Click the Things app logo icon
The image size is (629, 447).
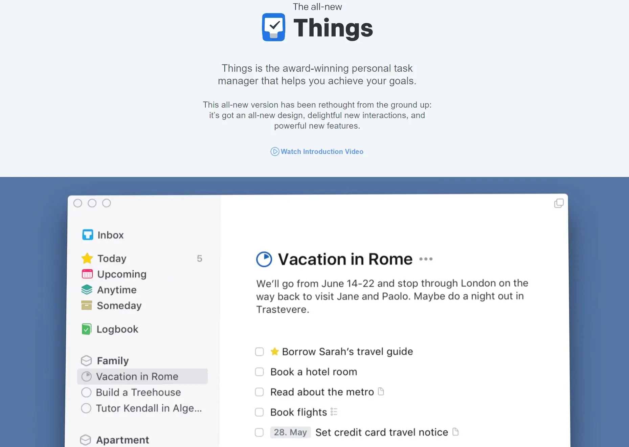point(273,27)
